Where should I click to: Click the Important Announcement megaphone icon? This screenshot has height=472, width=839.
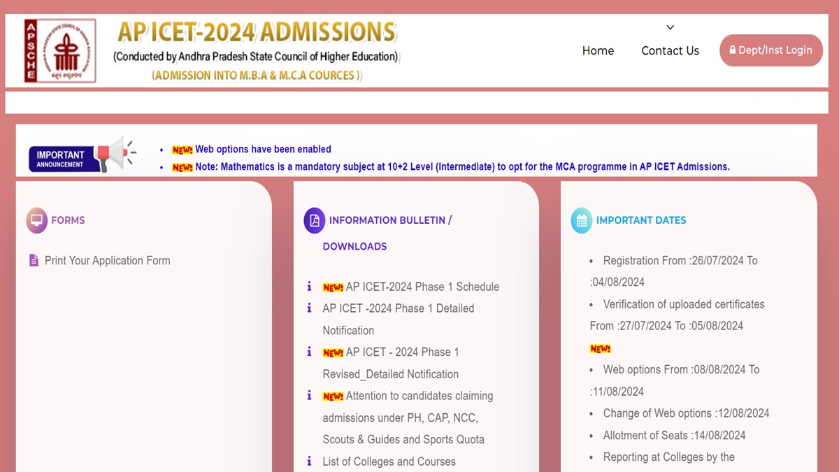click(x=115, y=154)
